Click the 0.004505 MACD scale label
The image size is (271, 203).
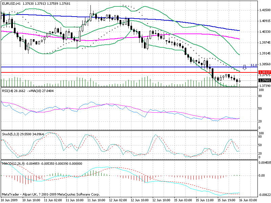click(265, 163)
